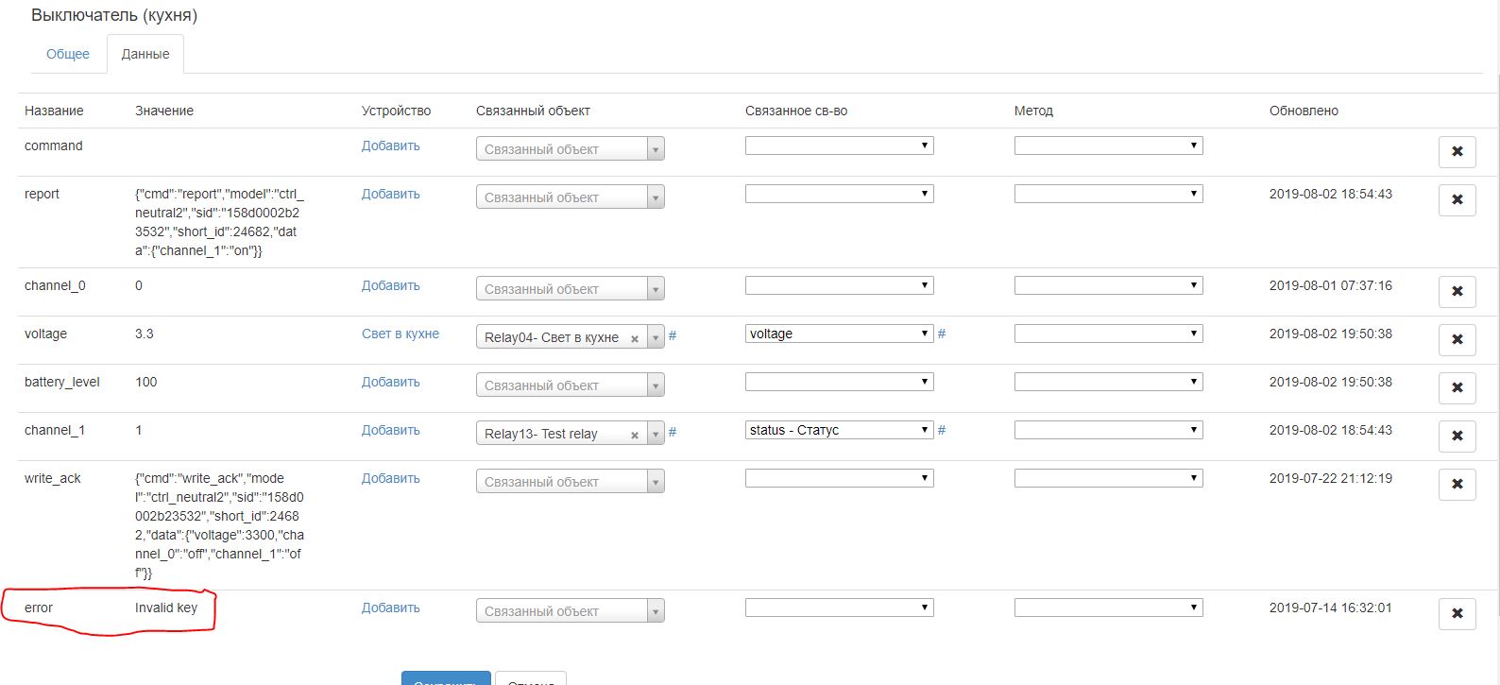
Task: Expand linked object dropdown for command row
Action: point(570,149)
